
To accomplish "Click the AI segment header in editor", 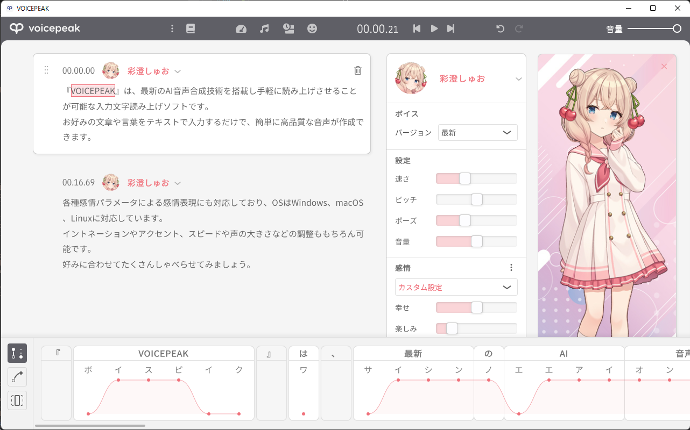I will (x=564, y=353).
